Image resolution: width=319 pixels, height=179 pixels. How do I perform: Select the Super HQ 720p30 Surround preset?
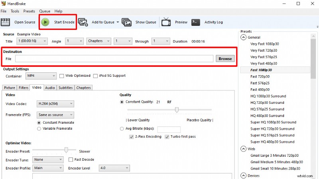(272, 128)
